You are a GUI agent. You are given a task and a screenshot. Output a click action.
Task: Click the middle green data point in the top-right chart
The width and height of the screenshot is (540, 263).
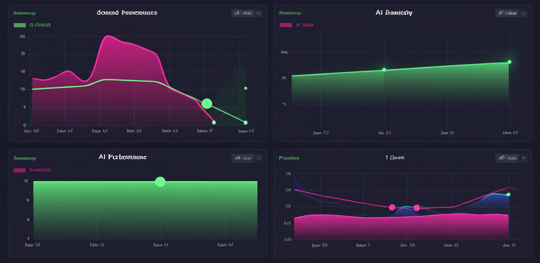384,70
